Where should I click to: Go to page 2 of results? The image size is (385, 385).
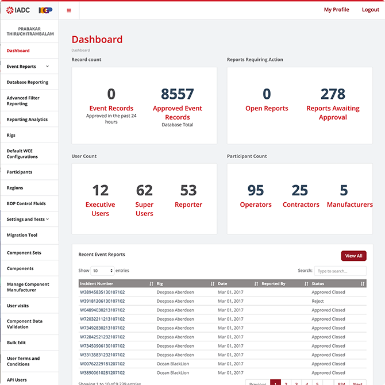point(286,383)
